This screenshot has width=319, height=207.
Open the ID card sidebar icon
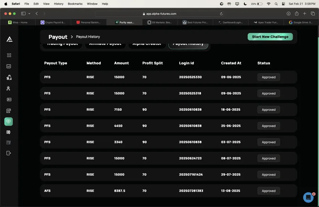pyautogui.click(x=9, y=99)
